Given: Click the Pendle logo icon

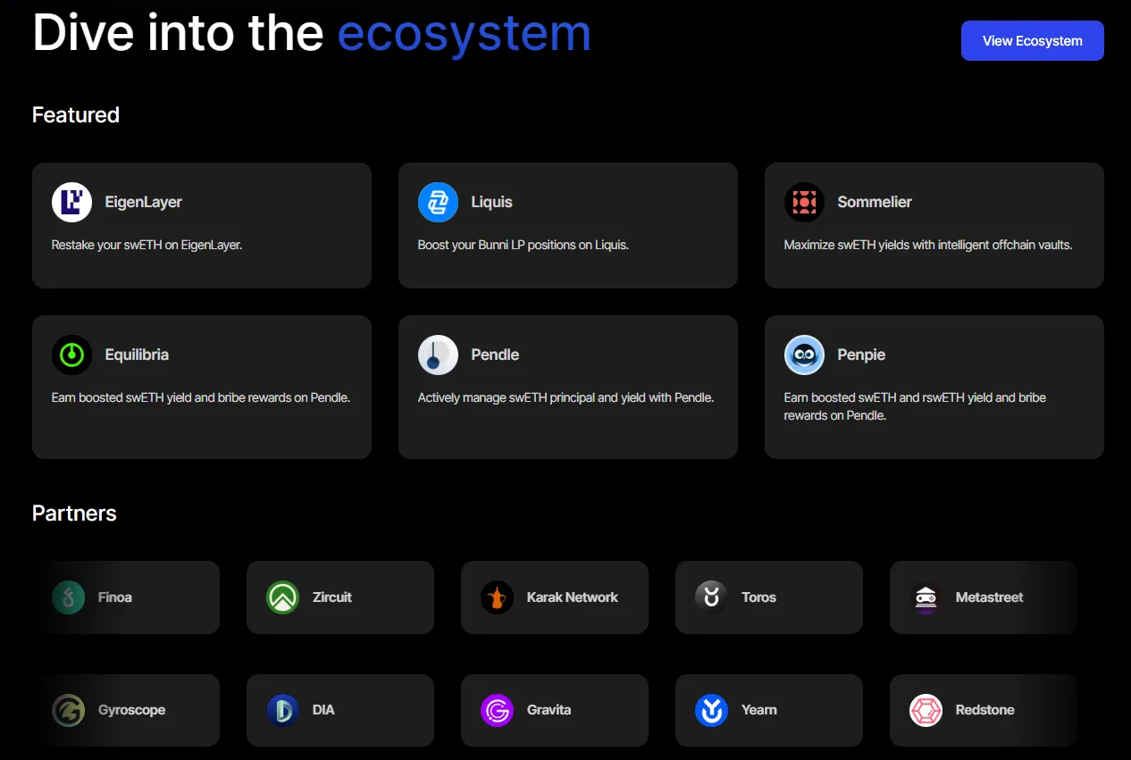Looking at the screenshot, I should tap(438, 355).
